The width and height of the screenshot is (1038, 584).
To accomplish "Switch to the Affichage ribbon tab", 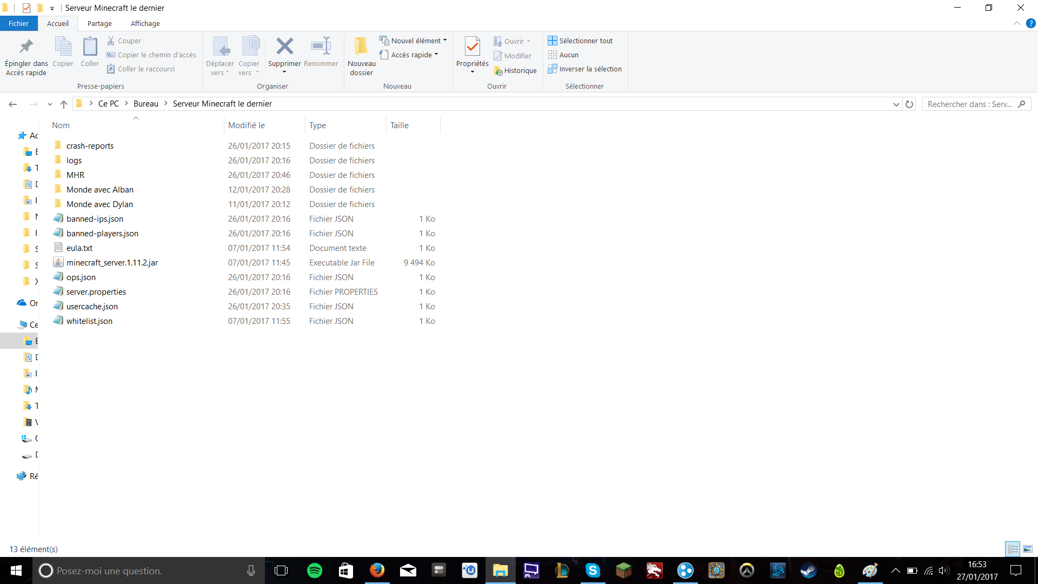I will point(145,23).
